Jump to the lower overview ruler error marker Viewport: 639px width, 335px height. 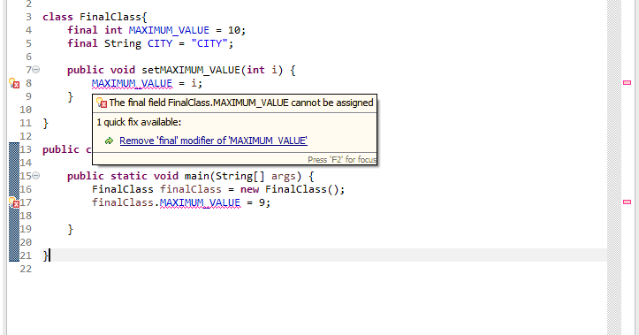(x=628, y=202)
